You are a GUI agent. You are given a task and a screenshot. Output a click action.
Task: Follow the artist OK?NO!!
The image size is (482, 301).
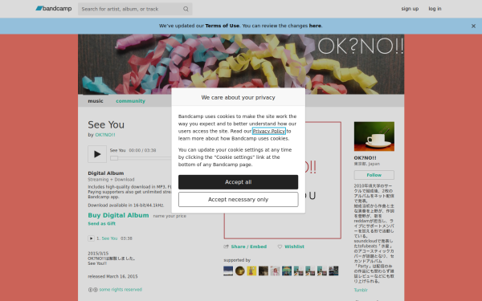(x=374, y=175)
